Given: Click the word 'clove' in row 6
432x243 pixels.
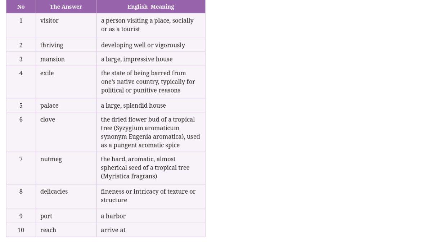Looking at the screenshot, I should (x=48, y=120).
